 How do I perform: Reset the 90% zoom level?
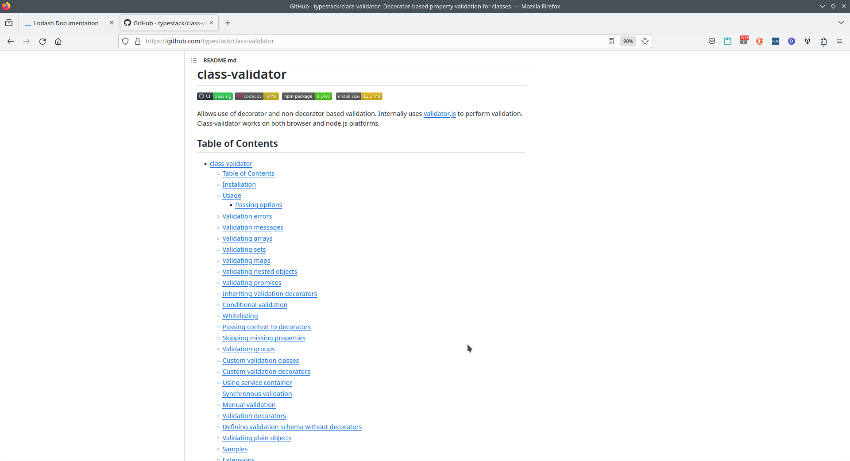(x=628, y=41)
